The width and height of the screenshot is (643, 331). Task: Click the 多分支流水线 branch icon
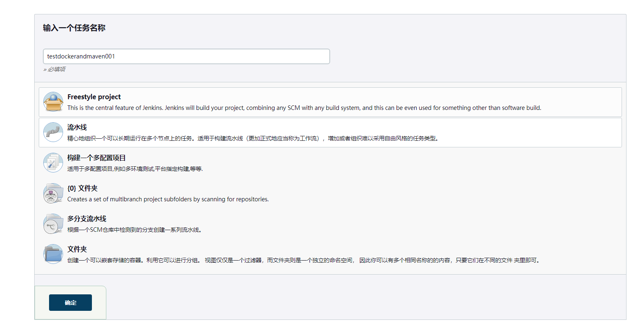click(53, 224)
